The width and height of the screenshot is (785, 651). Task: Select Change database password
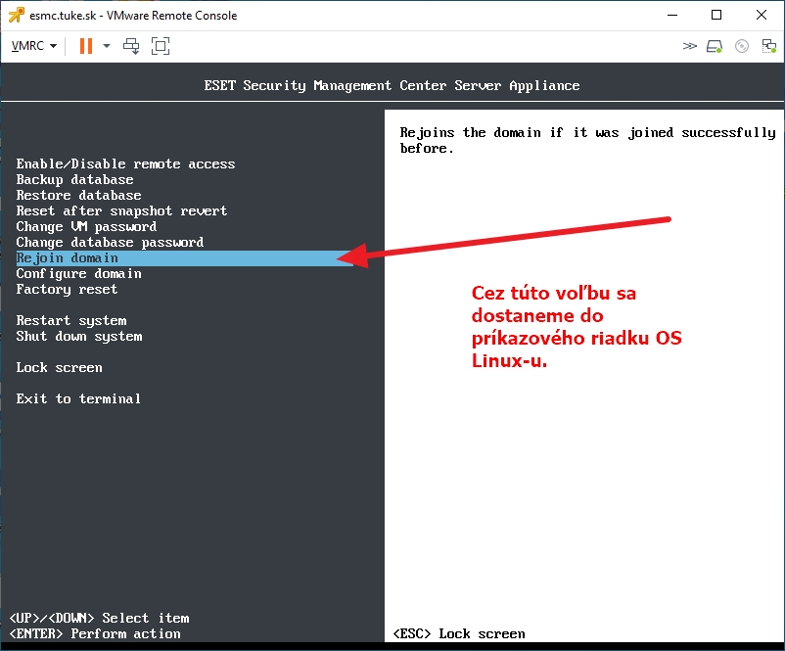tap(110, 242)
